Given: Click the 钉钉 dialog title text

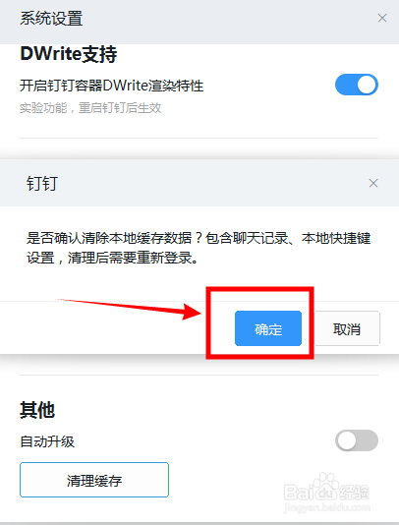Looking at the screenshot, I should 42,184.
